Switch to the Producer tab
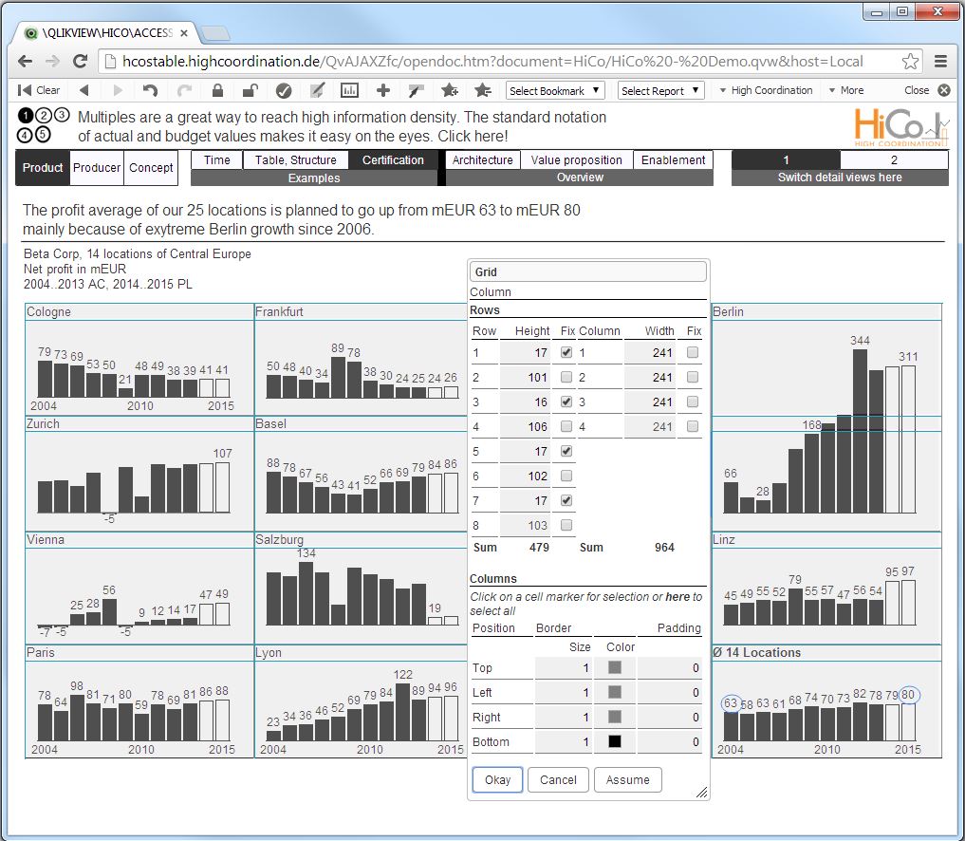 (x=97, y=167)
